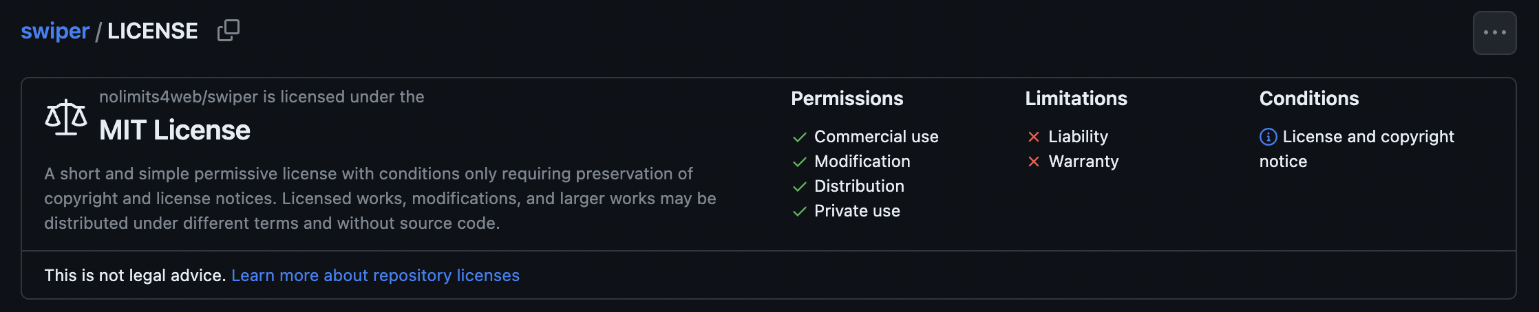Click the MIT License heading
Viewport: 1539px width, 312px height.
click(x=175, y=130)
